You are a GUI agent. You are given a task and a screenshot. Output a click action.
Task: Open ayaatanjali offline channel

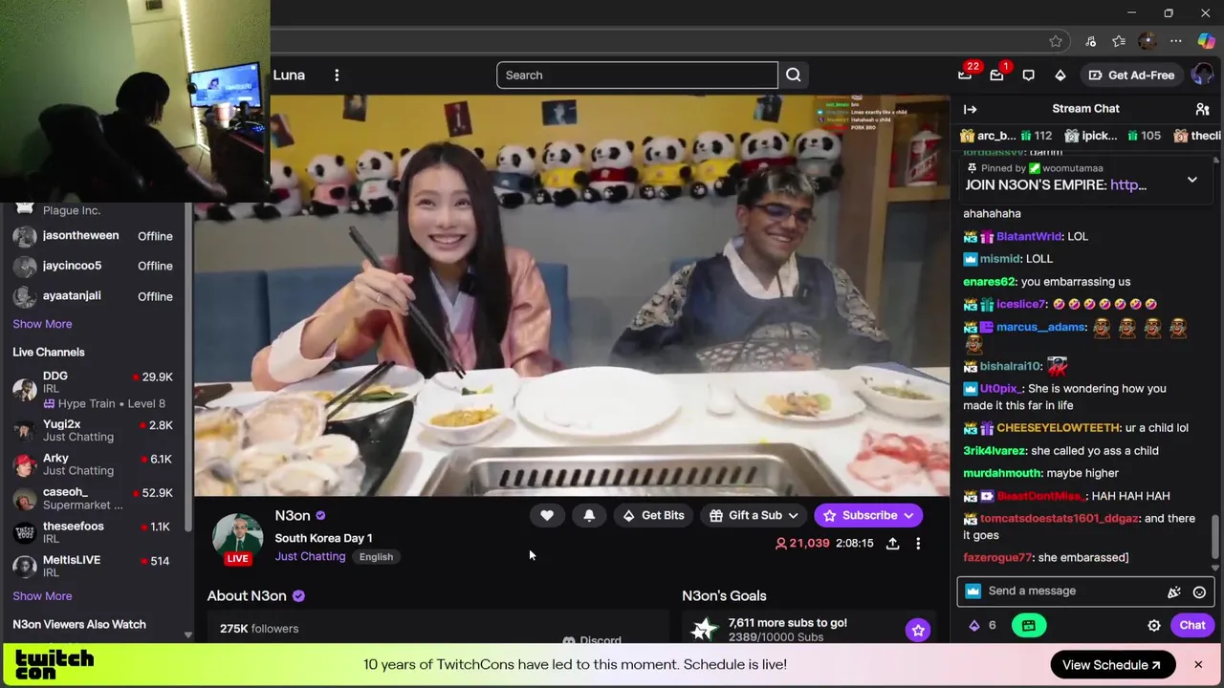93,296
